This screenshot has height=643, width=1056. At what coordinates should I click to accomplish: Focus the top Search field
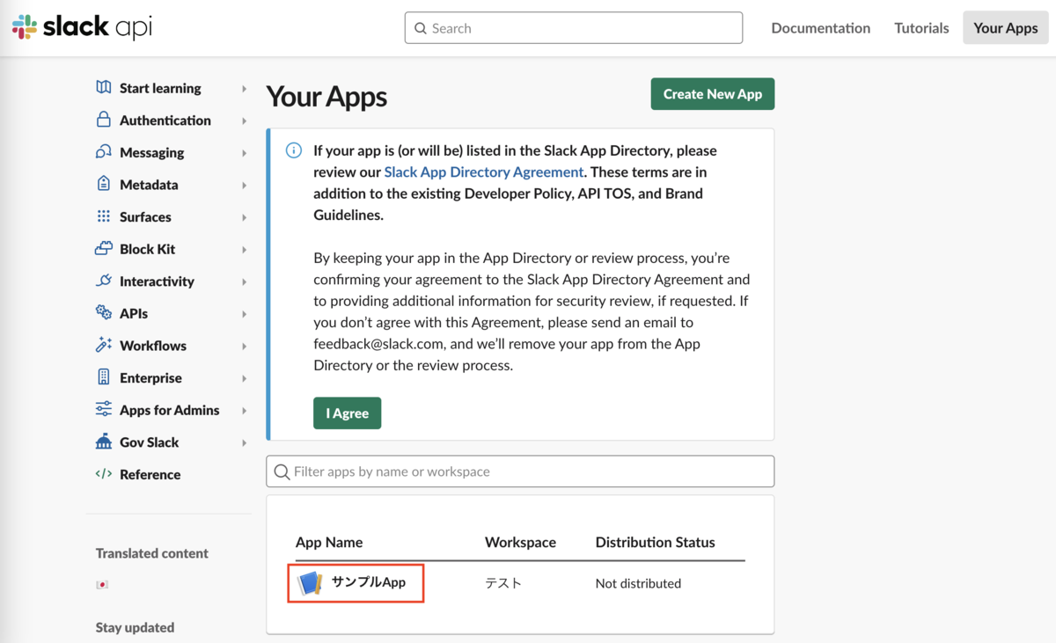click(x=574, y=28)
